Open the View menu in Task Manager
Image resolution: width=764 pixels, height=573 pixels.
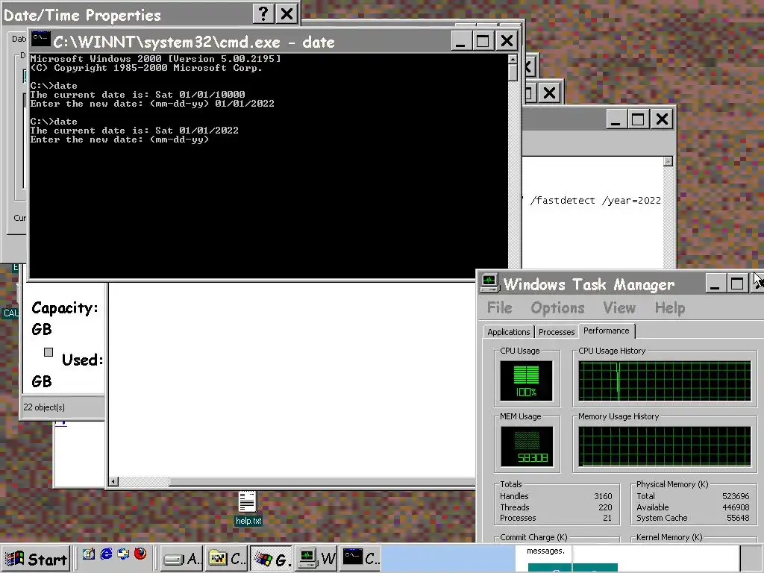click(x=619, y=308)
